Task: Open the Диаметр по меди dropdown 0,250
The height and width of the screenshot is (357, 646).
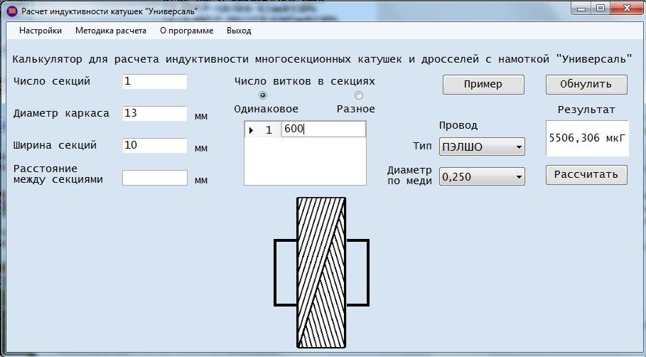Action: (482, 176)
